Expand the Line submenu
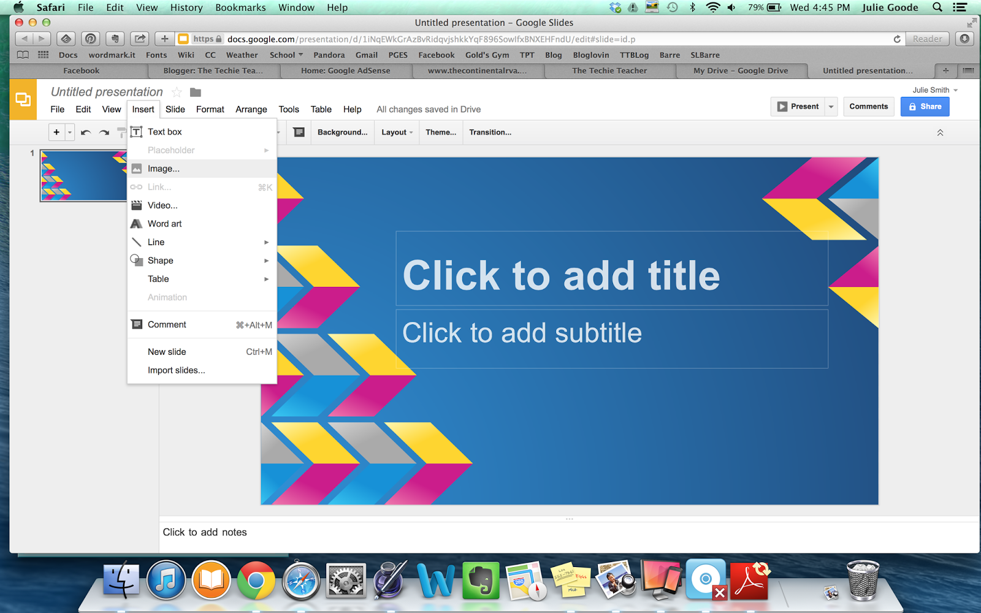This screenshot has height=613, width=981. tap(202, 242)
